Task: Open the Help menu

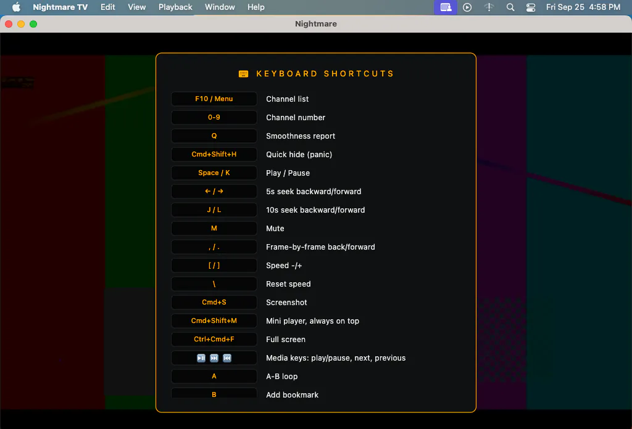Action: tap(256, 7)
